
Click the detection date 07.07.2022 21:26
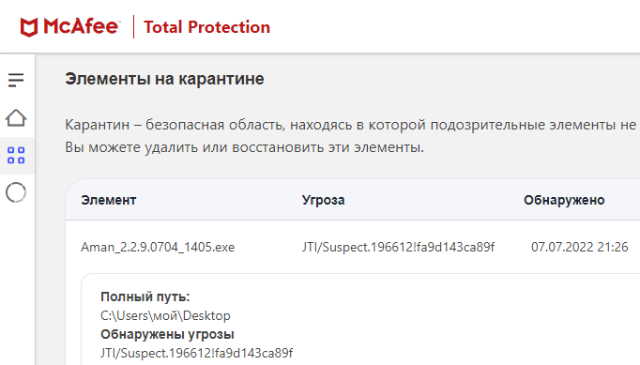coord(579,247)
